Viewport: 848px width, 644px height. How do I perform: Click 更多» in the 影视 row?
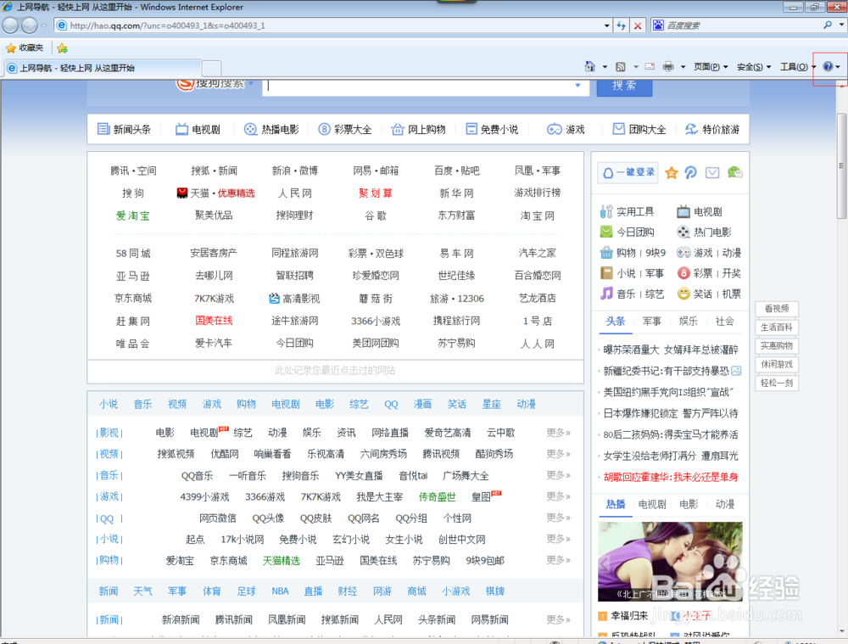[x=559, y=433]
